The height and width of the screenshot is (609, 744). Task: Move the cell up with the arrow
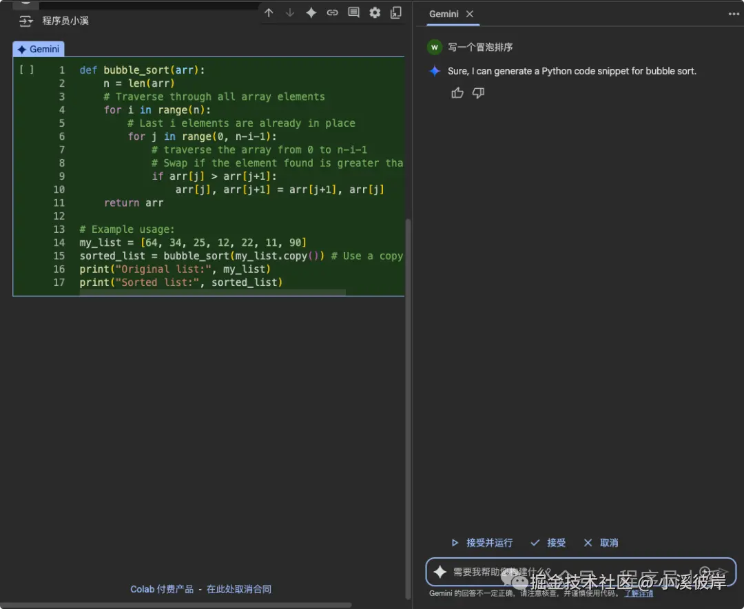click(269, 12)
